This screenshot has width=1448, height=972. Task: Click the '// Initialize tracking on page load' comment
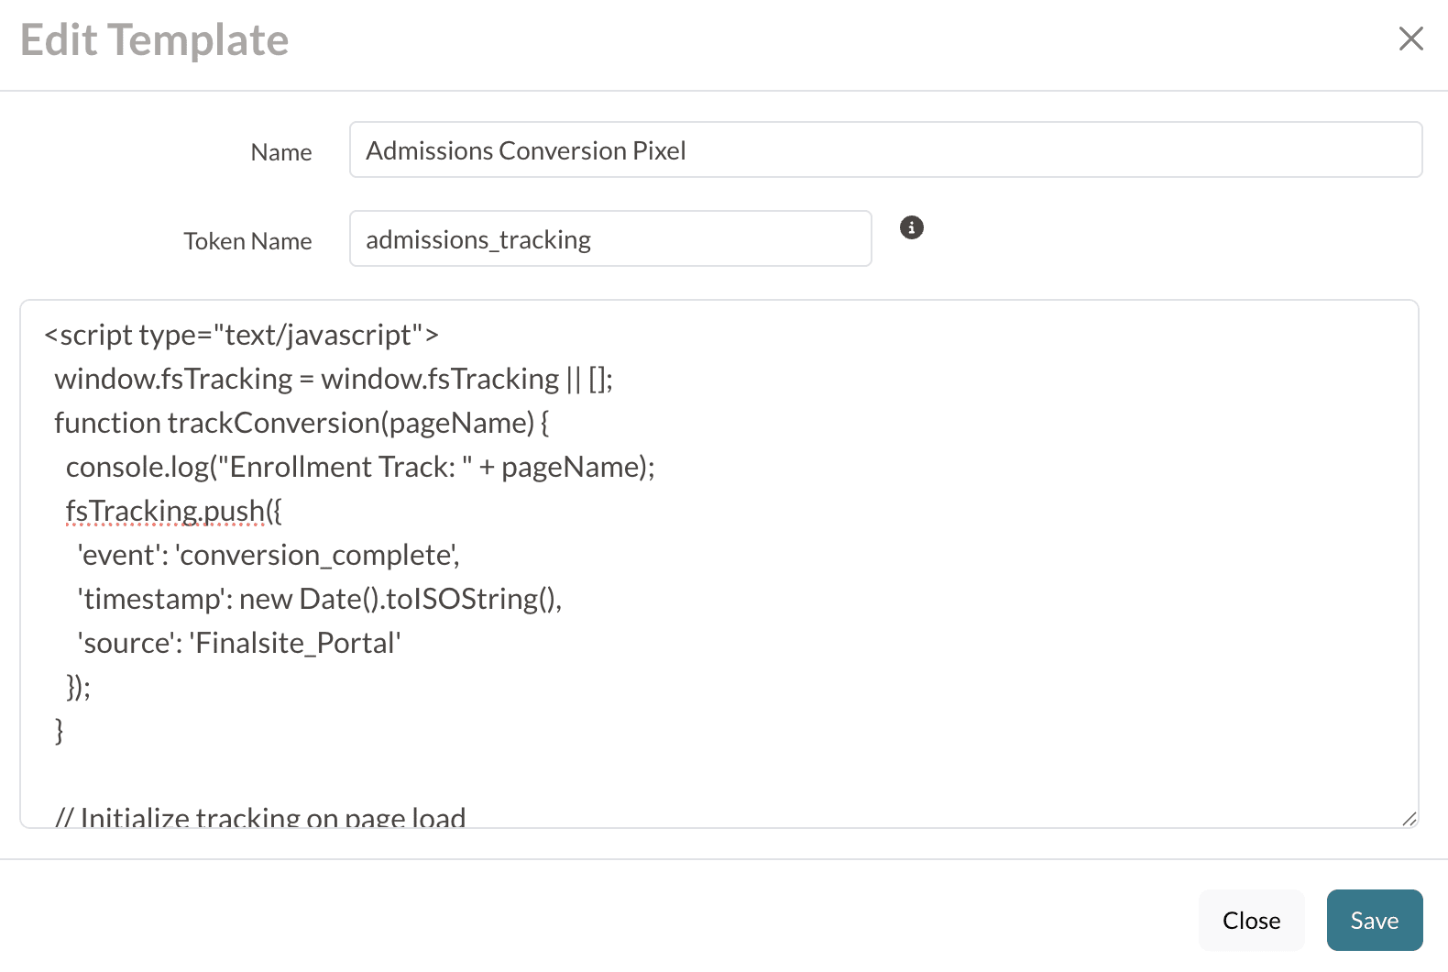tap(260, 816)
